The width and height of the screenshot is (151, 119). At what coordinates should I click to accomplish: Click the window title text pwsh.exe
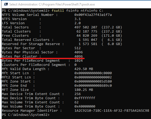coord(88,4)
